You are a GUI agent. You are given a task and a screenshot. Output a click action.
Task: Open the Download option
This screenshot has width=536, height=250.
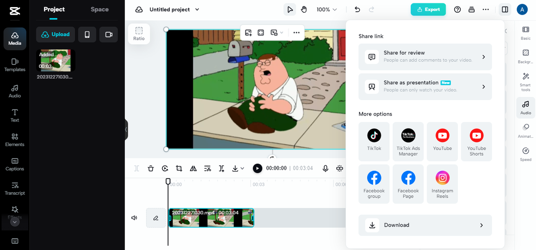pyautogui.click(x=425, y=225)
